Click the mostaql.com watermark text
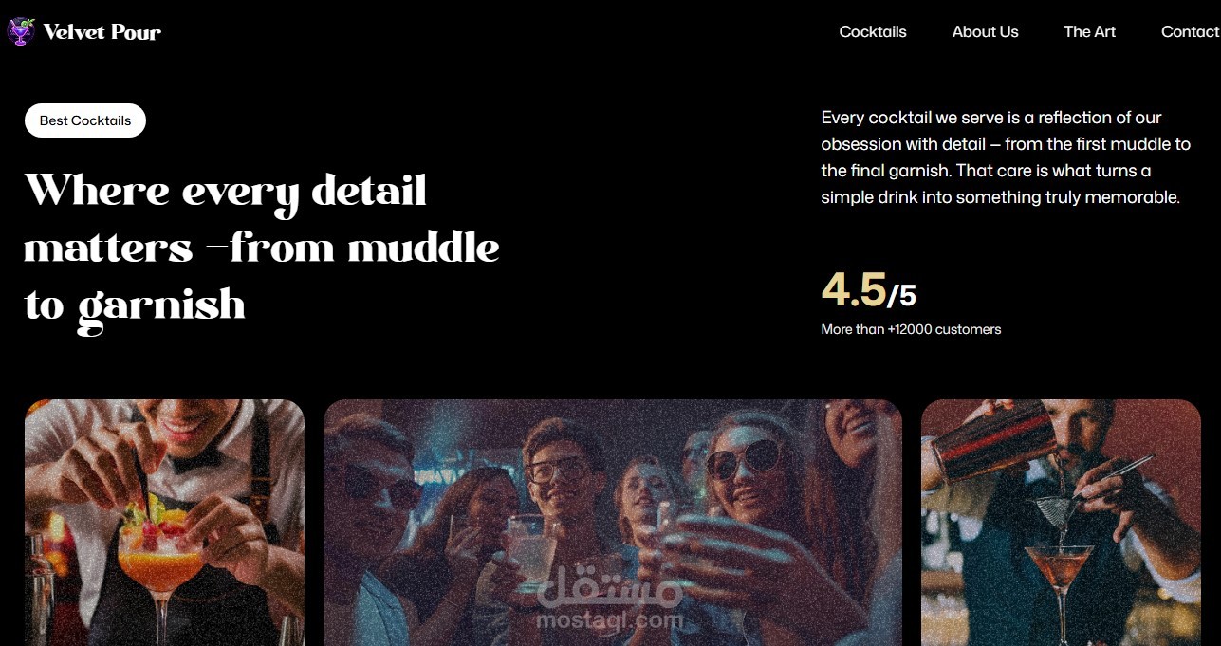This screenshot has width=1221, height=646. click(610, 620)
